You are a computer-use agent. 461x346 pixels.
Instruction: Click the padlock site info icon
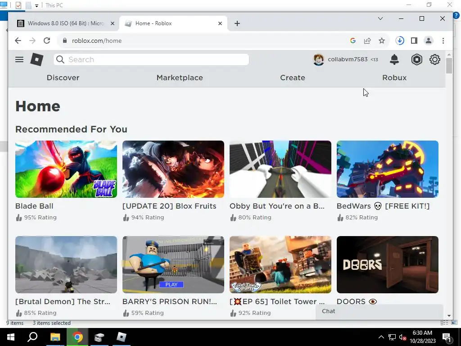tap(65, 41)
